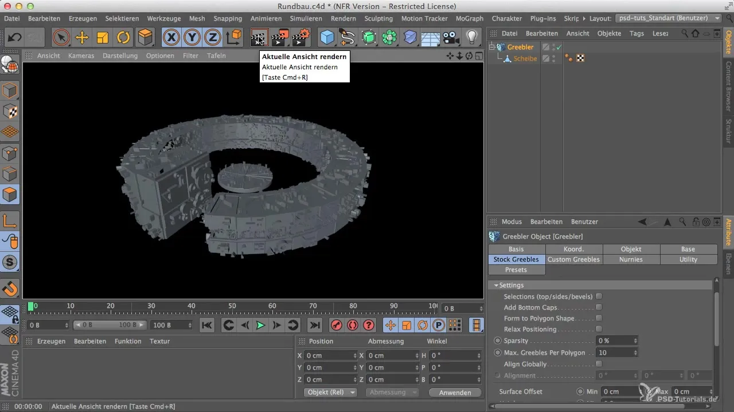
Task: Open the Koord. tab
Action: [573, 249]
